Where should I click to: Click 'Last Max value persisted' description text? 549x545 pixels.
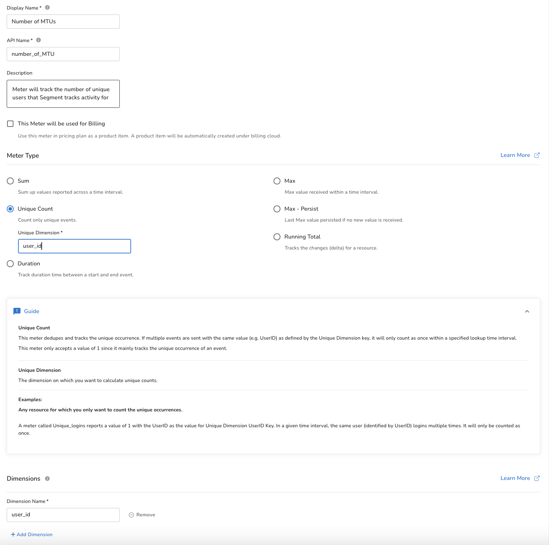[344, 220]
